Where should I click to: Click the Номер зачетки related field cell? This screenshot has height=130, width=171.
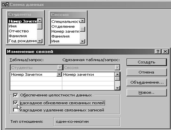(89, 74)
